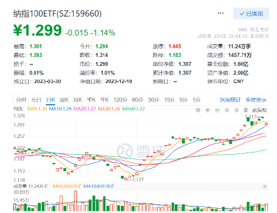Viewport: 277px width, 213px height.
Task: Click the 跌停 value 1.183
Action: (x=175, y=55)
